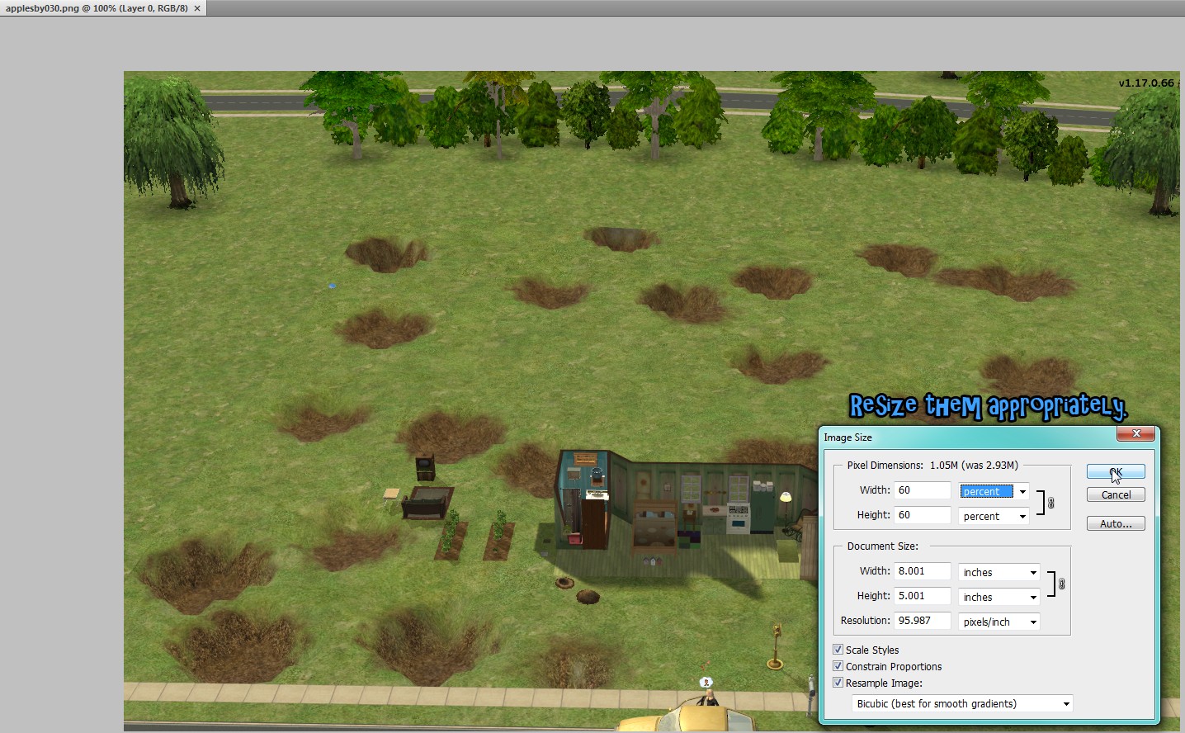This screenshot has height=733, width=1185.
Task: Edit the Resolution 95.987 field
Action: [923, 621]
